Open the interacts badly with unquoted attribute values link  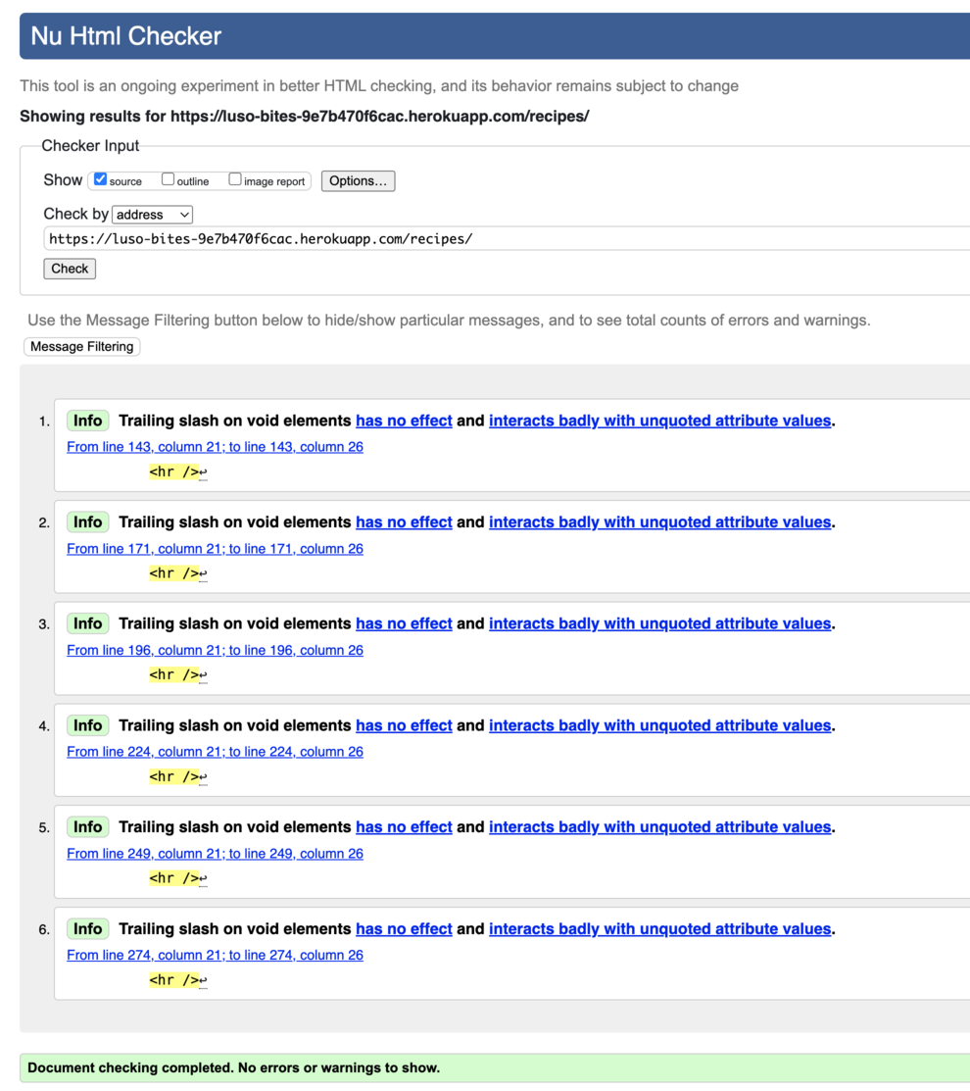point(658,420)
